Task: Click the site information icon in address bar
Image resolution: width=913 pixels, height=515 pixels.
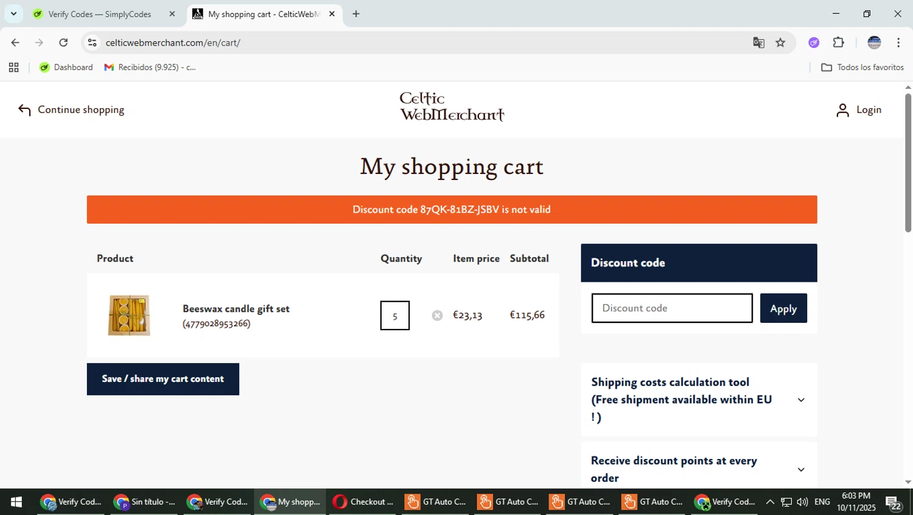Action: 93,43
